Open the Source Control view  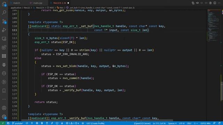[4, 21]
